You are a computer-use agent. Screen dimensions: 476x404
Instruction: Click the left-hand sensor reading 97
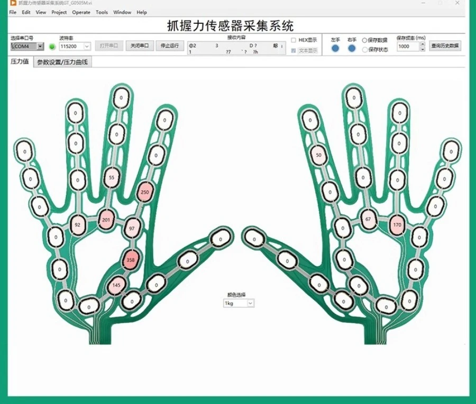[x=132, y=228]
